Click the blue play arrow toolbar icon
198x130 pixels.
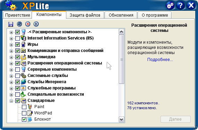coord(36,24)
